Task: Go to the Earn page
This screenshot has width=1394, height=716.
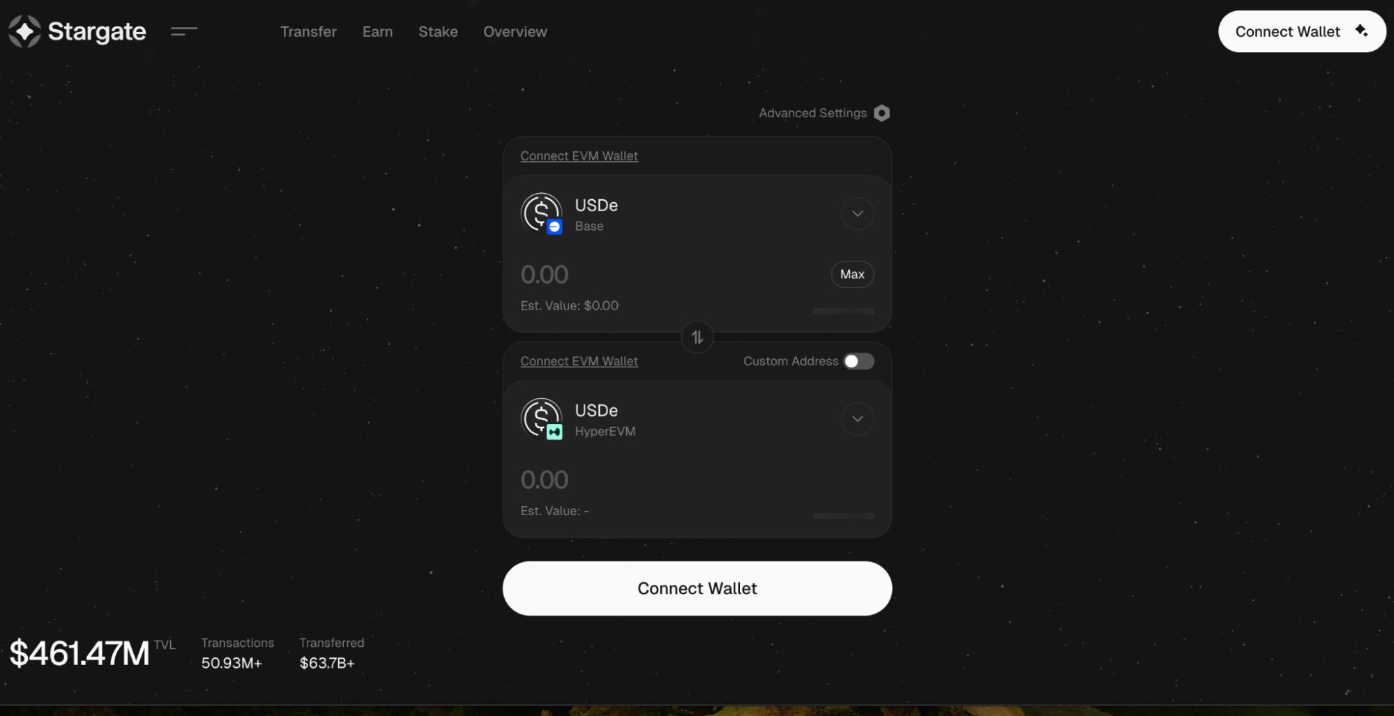Action: [x=377, y=31]
